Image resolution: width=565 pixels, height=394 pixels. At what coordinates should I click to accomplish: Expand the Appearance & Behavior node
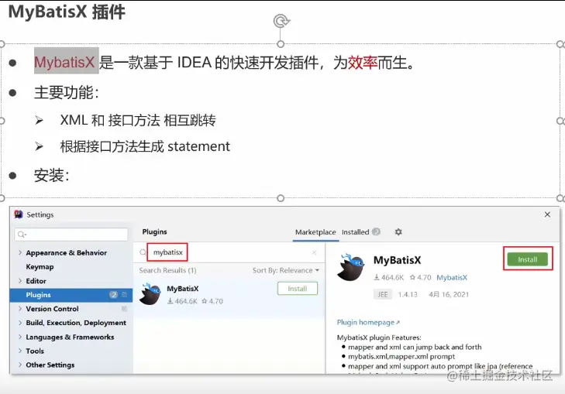click(20, 252)
